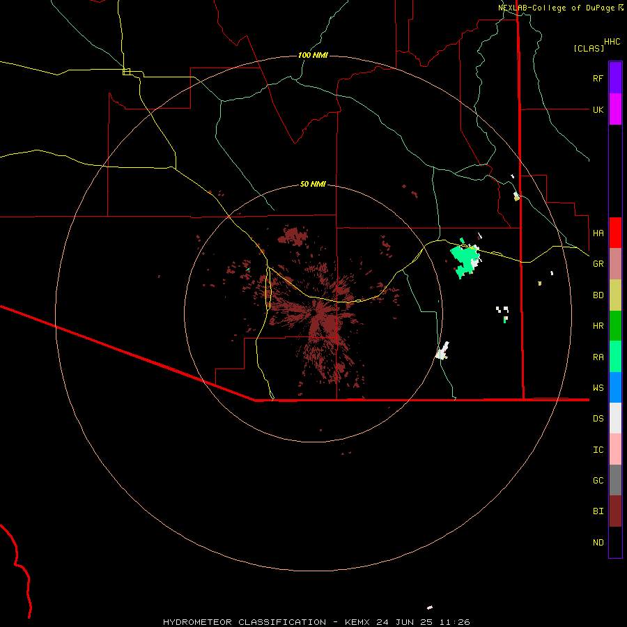Select the IC light pink legend swatch
The image size is (627, 627).
click(615, 449)
